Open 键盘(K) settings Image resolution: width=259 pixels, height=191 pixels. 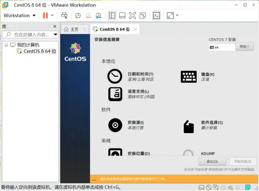click(208, 74)
